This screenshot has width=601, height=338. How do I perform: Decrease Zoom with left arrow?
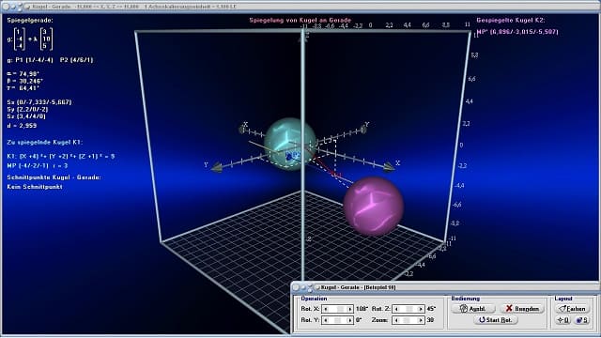(x=396, y=320)
